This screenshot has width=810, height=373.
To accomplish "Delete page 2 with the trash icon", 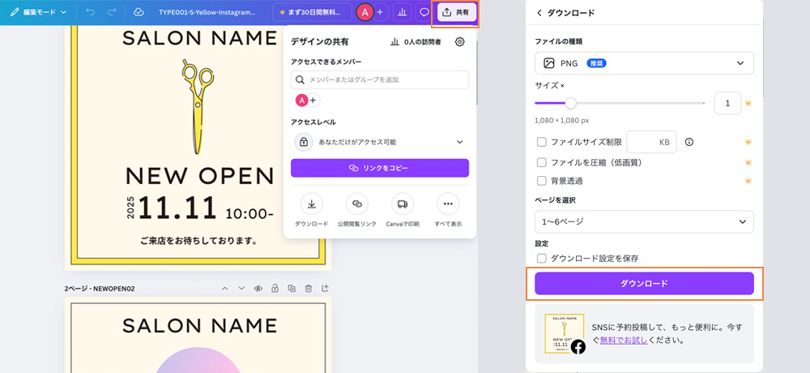I will pos(309,288).
